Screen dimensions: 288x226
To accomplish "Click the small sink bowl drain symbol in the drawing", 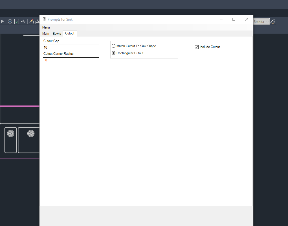I will (11, 134).
